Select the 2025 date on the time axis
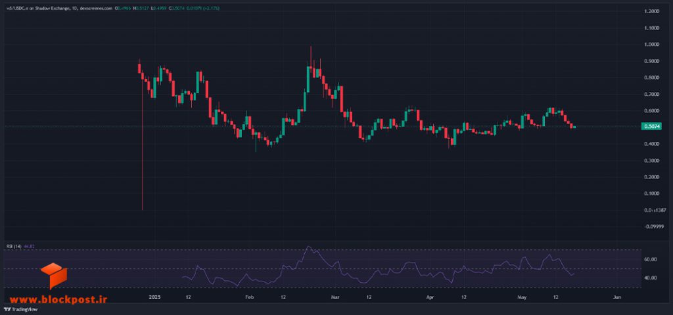This screenshot has width=673, height=315. point(154,297)
